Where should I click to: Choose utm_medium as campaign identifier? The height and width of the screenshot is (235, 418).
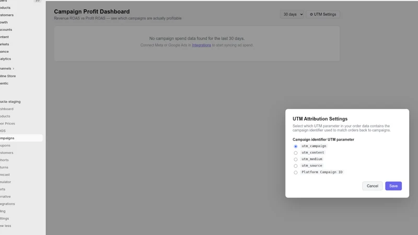pos(296,159)
